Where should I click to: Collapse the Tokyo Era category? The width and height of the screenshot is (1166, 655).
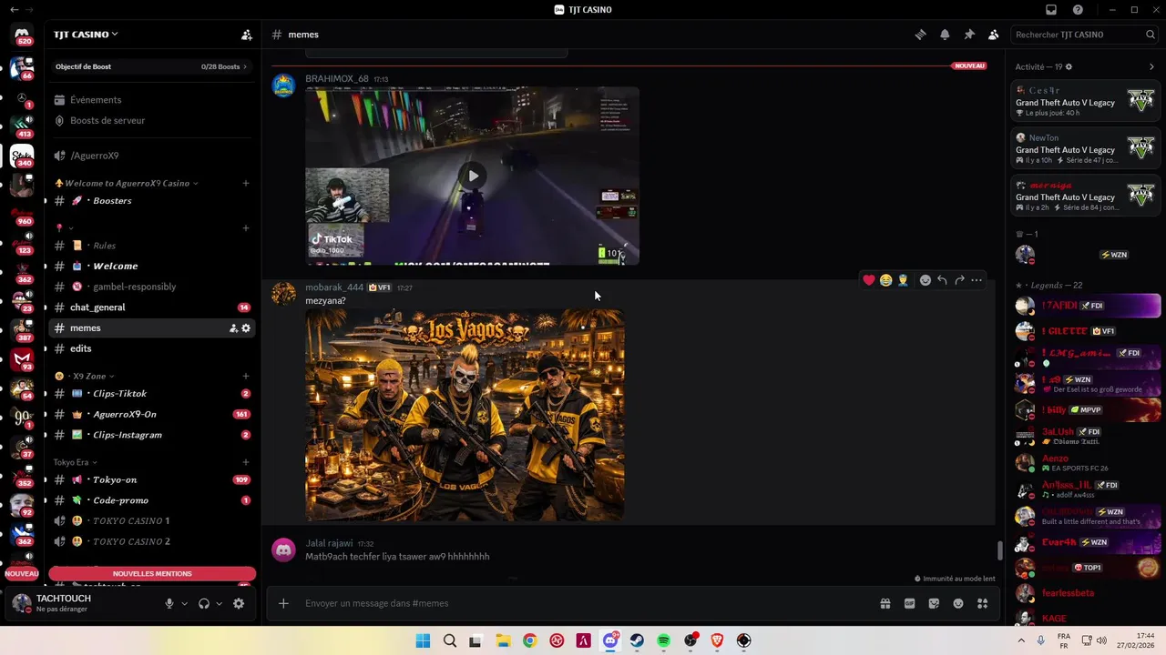(x=75, y=462)
